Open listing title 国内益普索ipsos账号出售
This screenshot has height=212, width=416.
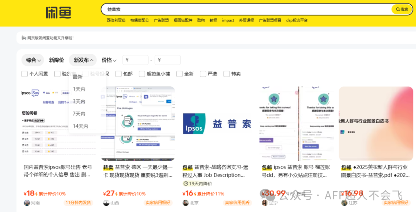click(x=57, y=171)
